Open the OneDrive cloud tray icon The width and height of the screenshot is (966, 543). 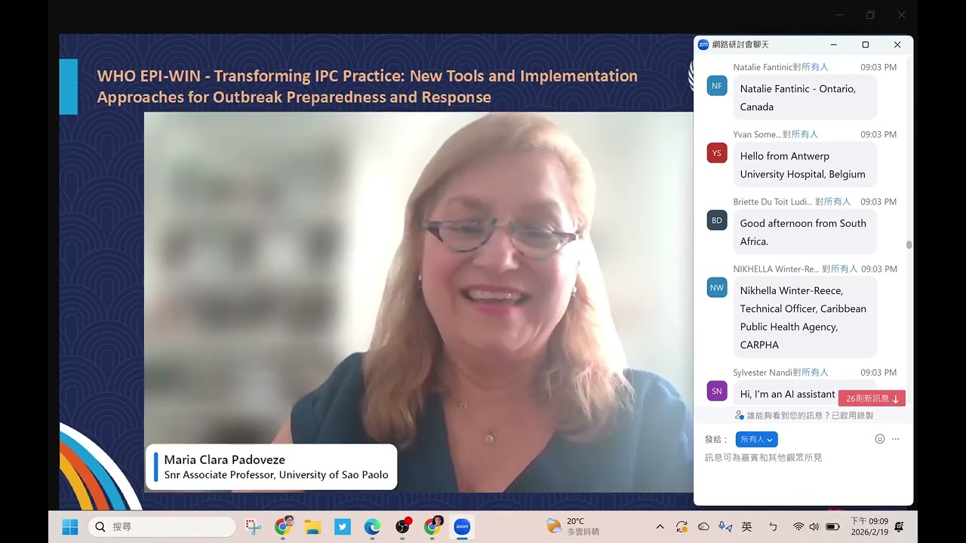tap(703, 526)
